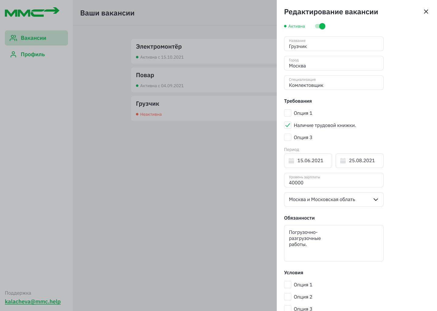Expand the region dropdown chevron
The image size is (437, 311).
(376, 200)
